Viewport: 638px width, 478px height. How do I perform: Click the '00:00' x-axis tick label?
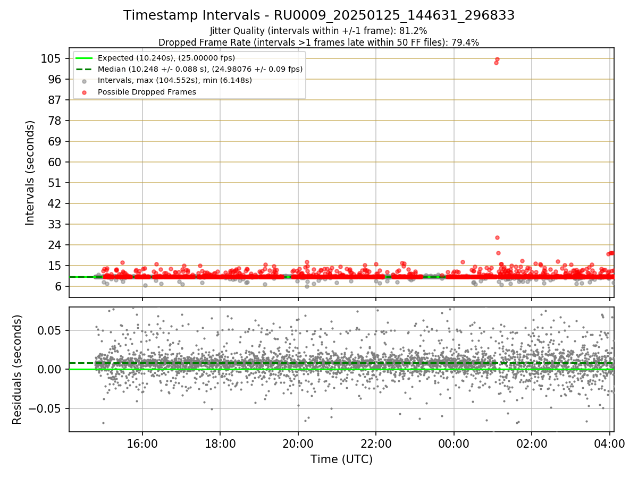pos(454,444)
